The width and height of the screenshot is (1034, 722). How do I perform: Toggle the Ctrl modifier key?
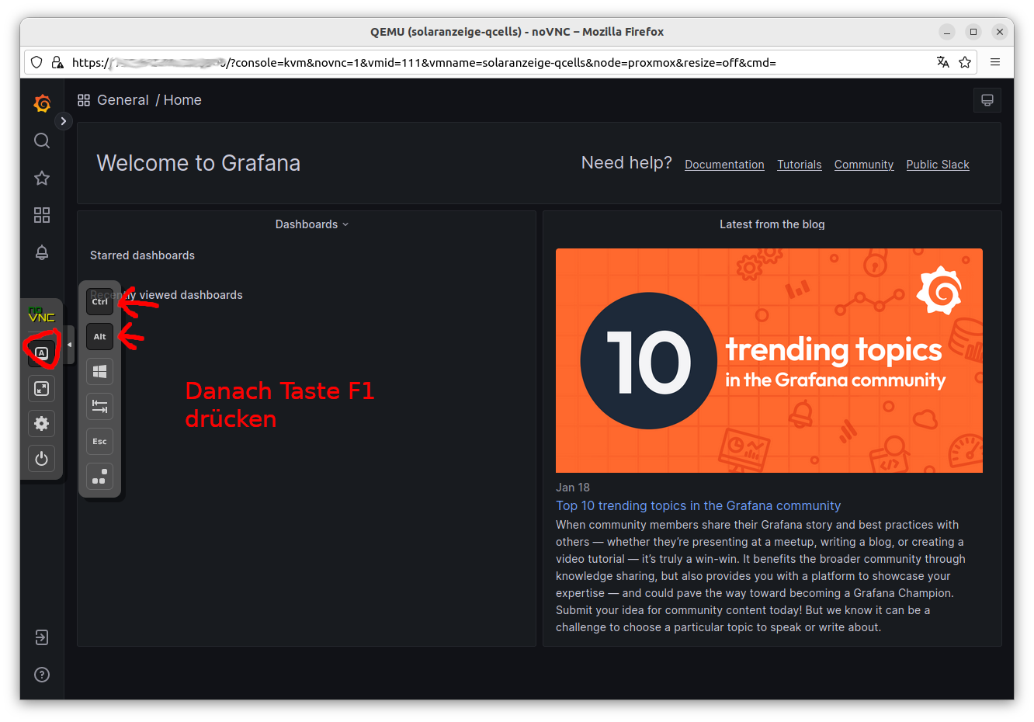(99, 302)
